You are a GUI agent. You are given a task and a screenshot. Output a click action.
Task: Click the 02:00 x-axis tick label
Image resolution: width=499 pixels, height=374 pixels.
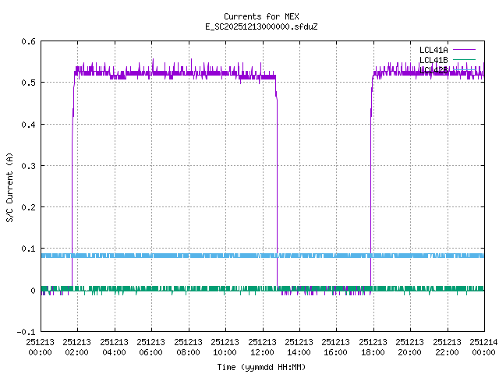tap(77, 347)
